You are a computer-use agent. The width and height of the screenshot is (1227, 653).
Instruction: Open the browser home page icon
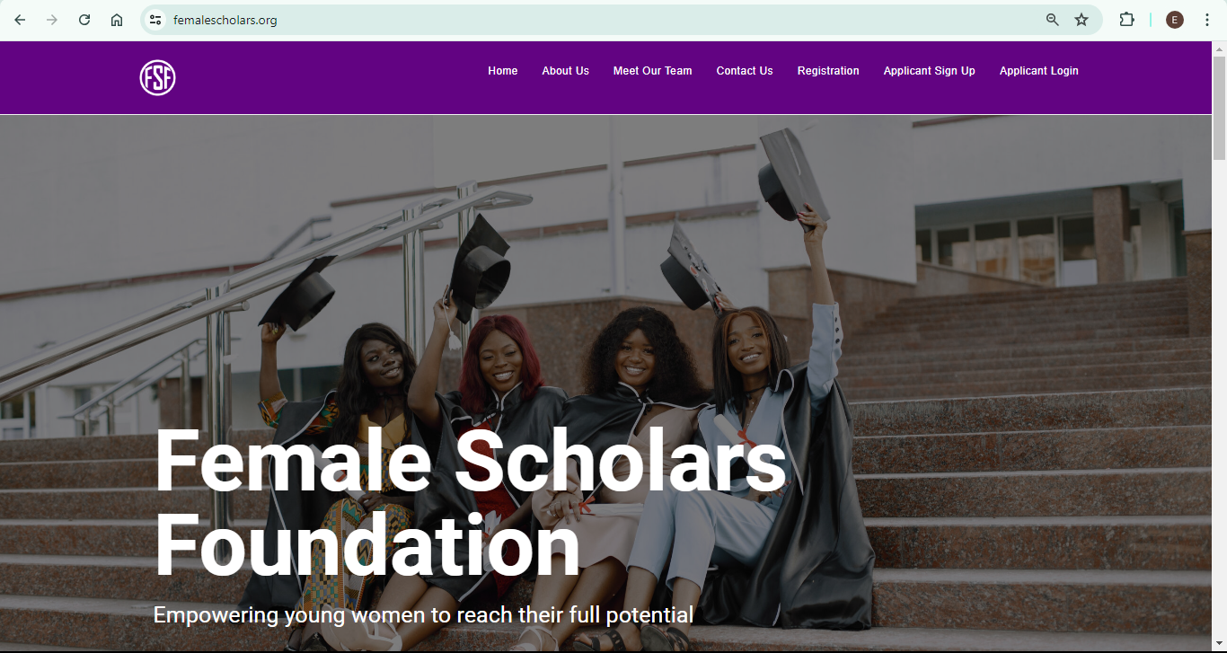[117, 20]
